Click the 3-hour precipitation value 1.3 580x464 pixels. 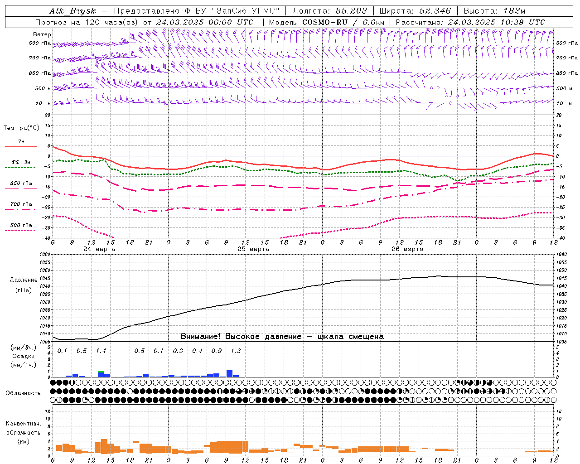236,351
